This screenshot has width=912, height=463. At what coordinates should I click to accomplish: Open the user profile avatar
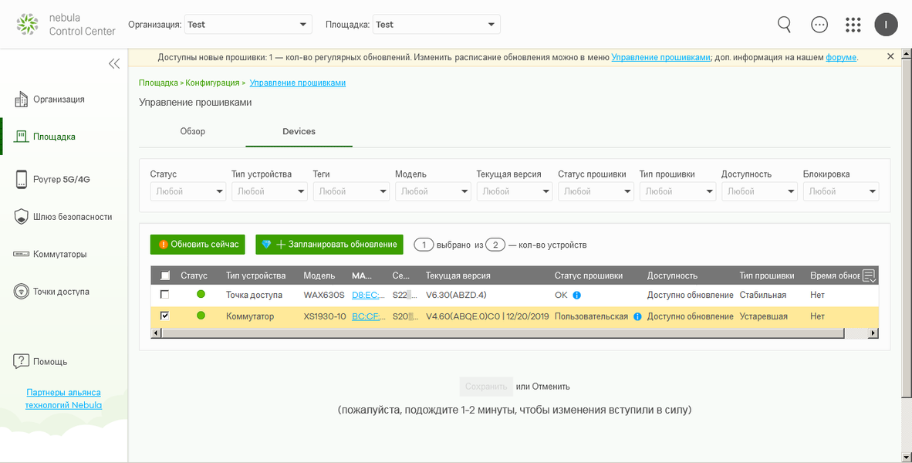pos(886,25)
